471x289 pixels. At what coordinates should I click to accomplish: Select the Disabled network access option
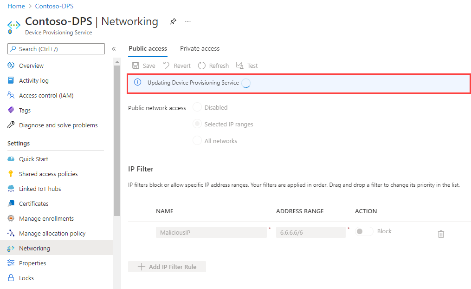click(x=197, y=107)
